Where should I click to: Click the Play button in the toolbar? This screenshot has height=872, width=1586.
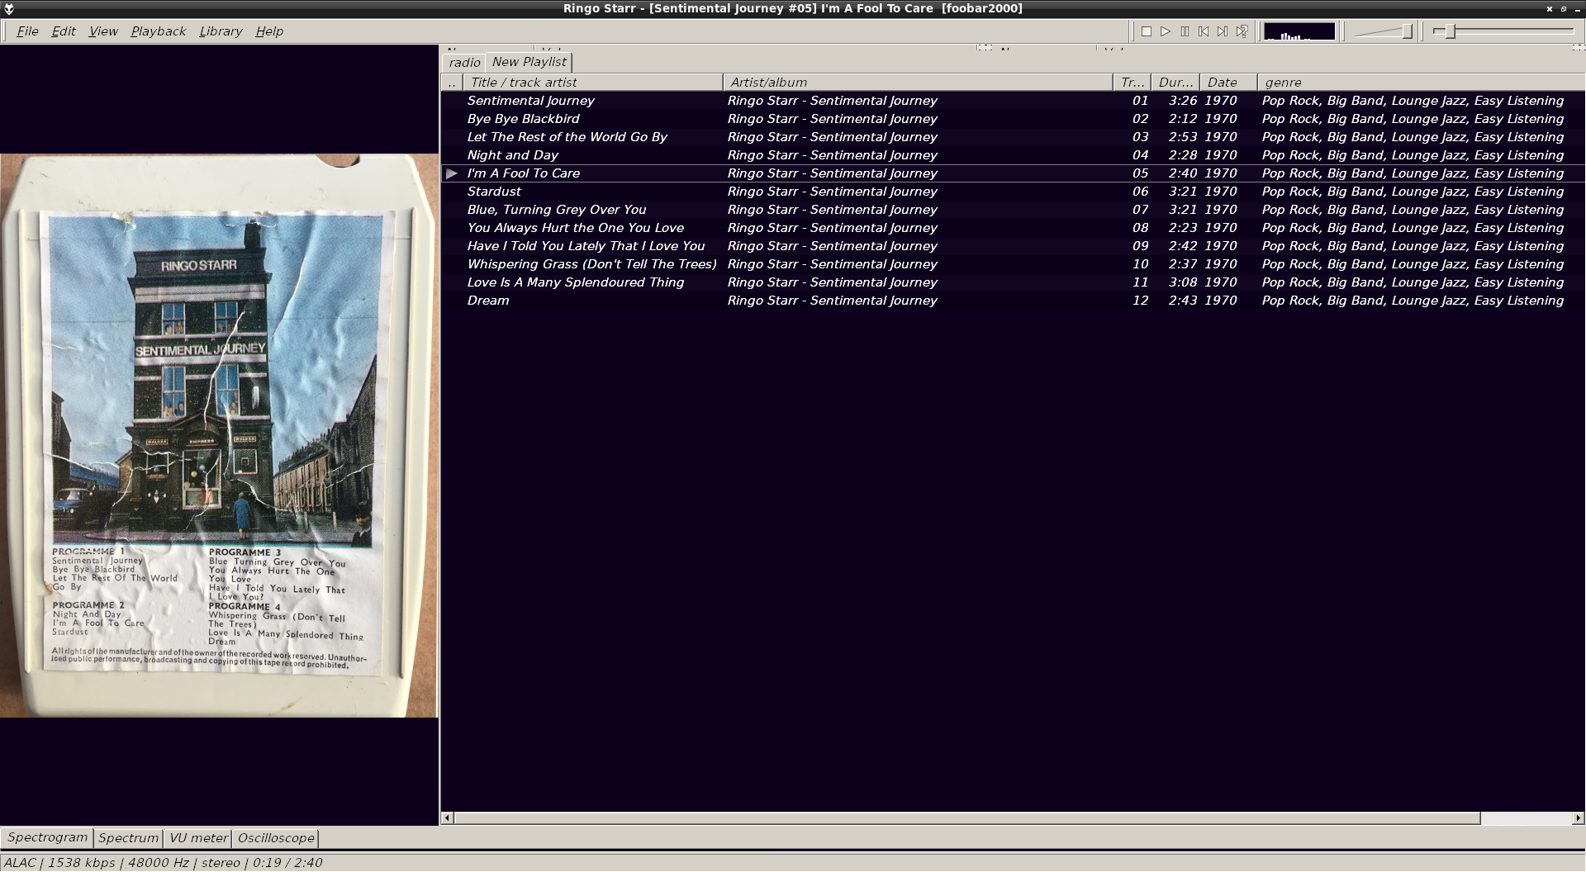1165,31
